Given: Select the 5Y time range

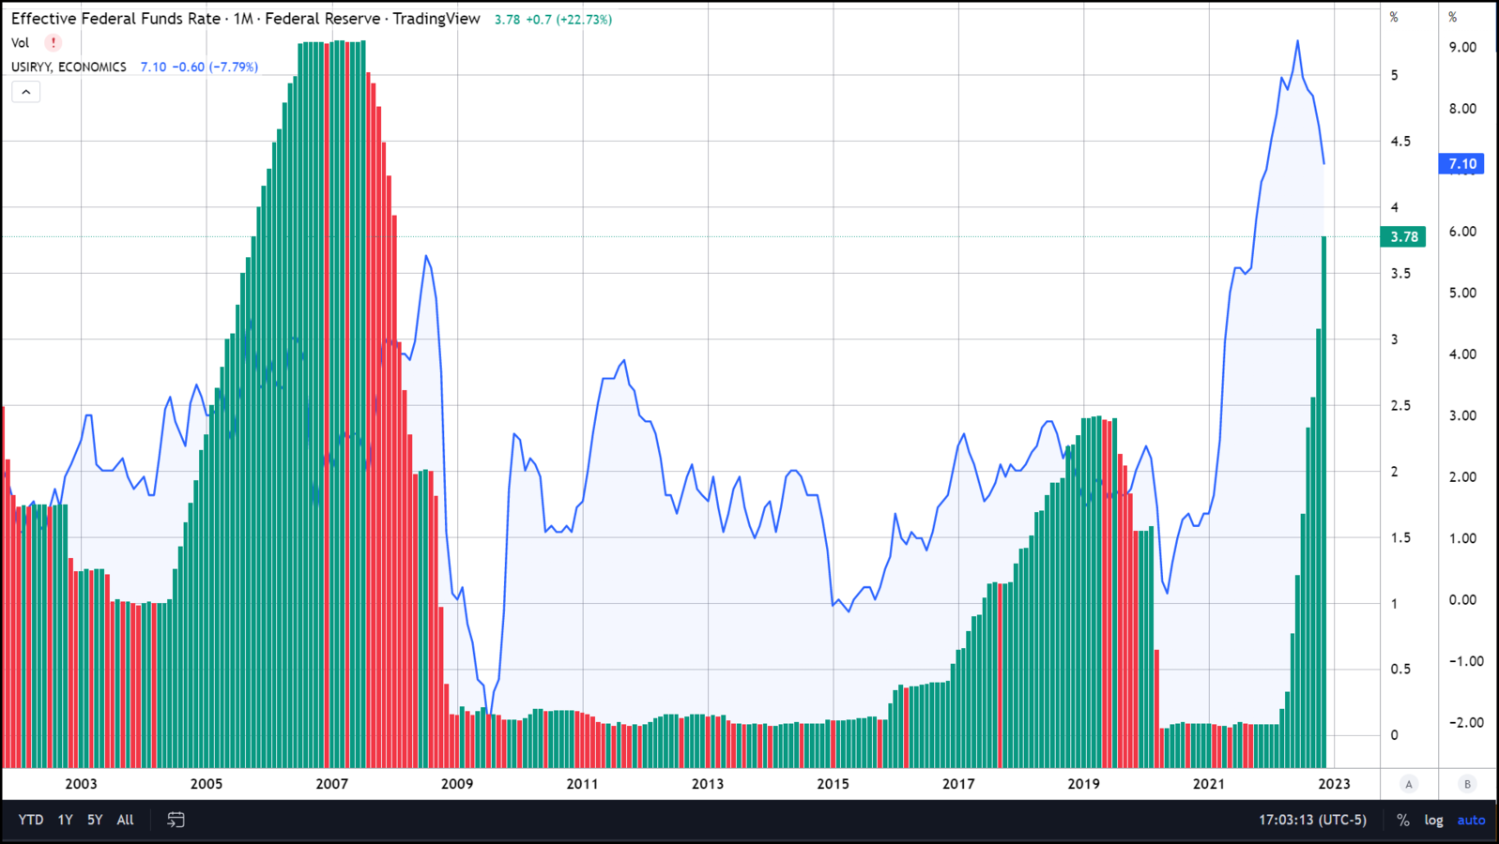Looking at the screenshot, I should pyautogui.click(x=95, y=820).
